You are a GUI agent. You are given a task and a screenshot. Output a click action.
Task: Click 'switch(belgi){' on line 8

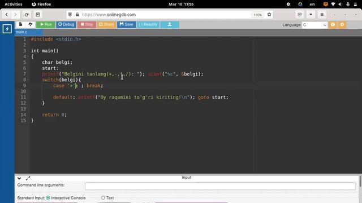pyautogui.click(x=62, y=80)
